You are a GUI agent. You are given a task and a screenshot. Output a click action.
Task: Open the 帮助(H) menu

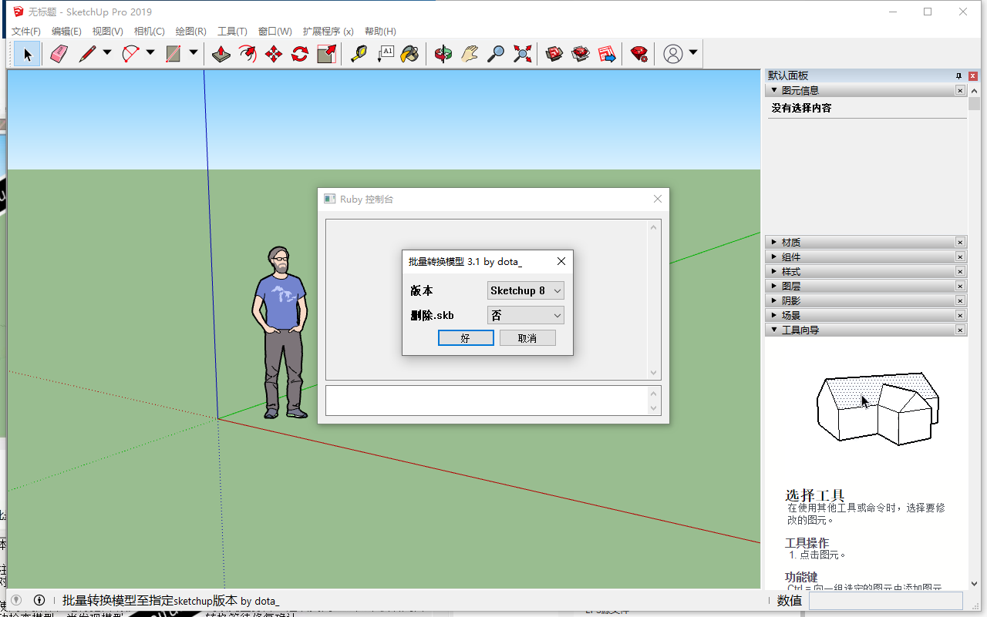coord(380,32)
